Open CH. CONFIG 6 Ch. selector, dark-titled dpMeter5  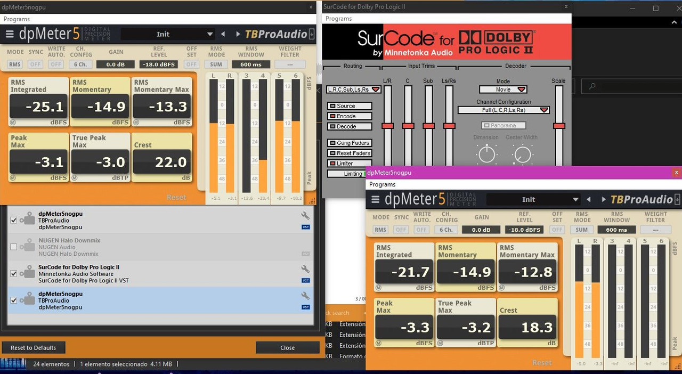80,64
